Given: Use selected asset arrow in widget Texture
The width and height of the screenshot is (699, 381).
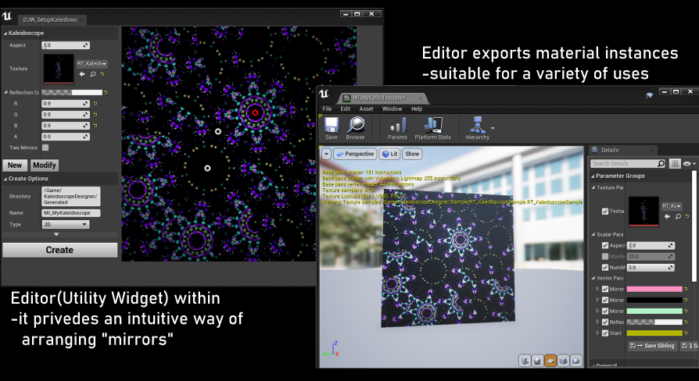Looking at the screenshot, I should pos(82,74).
